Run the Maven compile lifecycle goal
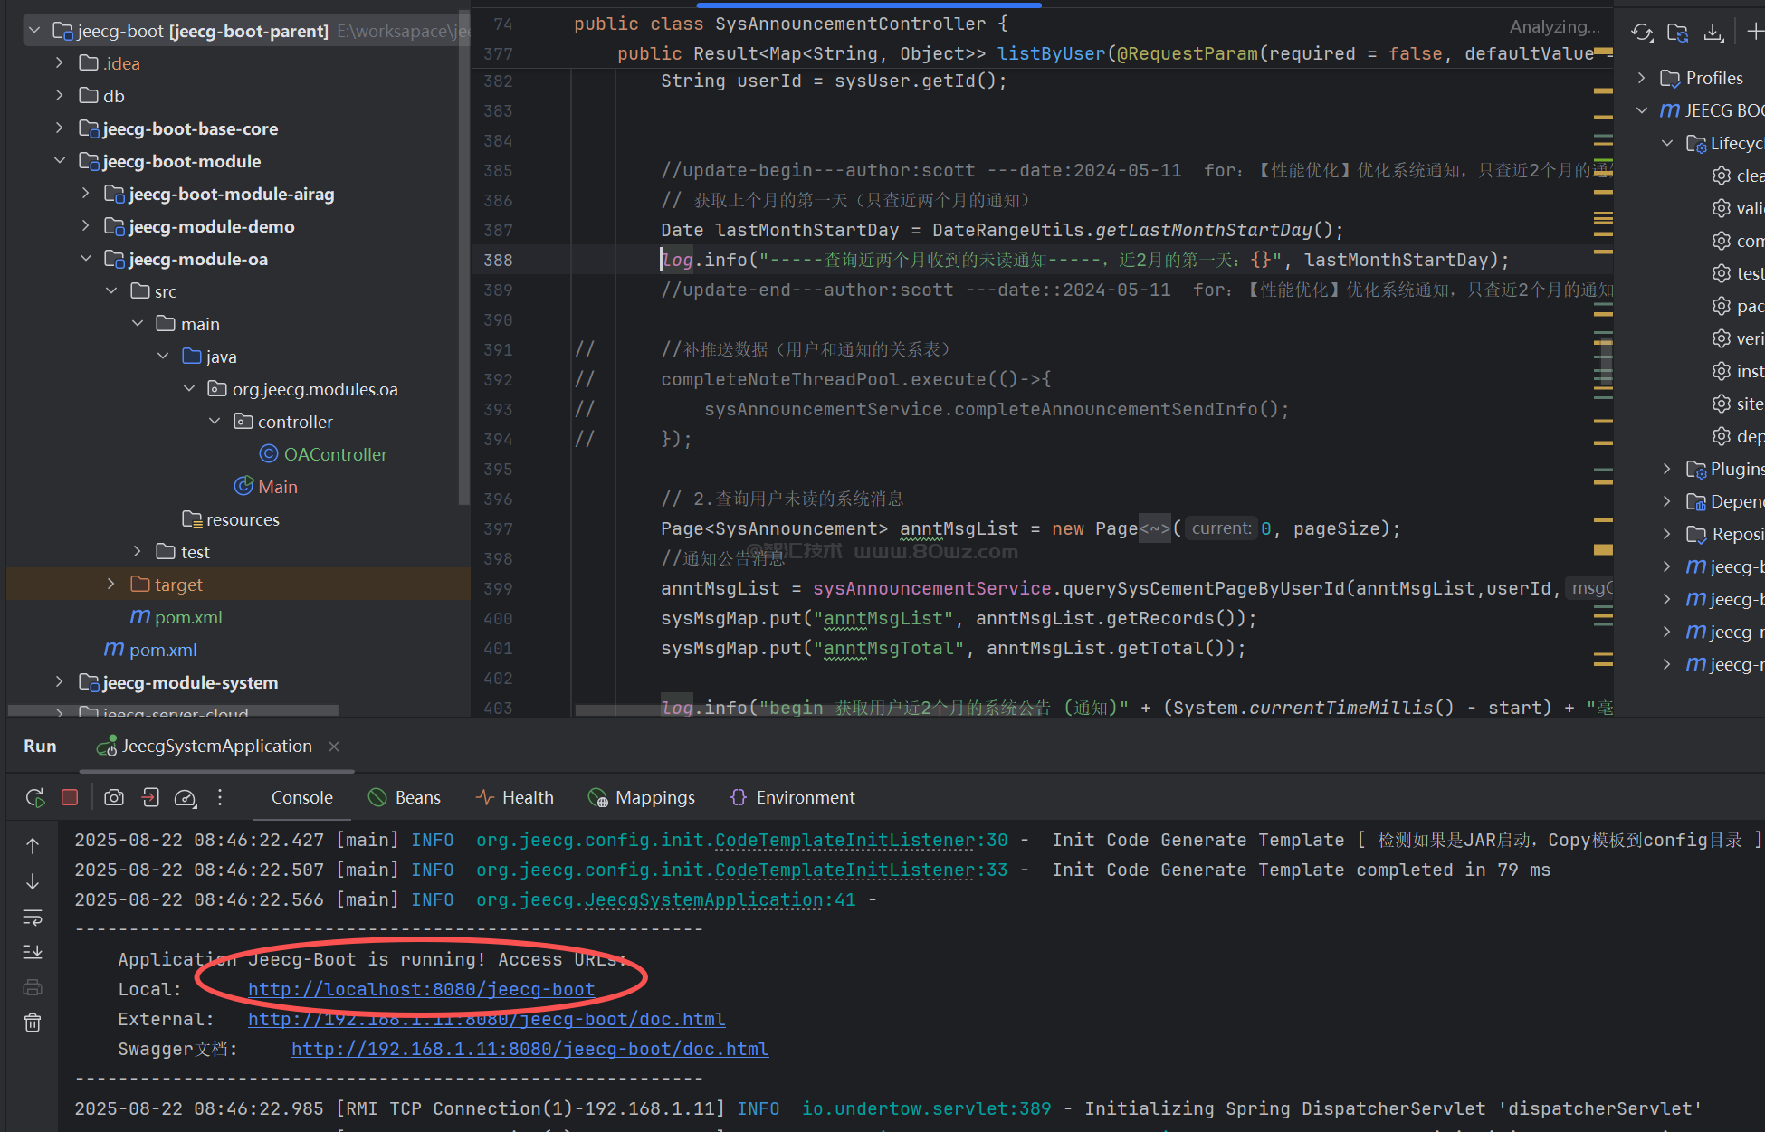This screenshot has height=1132, width=1765. (1737, 241)
